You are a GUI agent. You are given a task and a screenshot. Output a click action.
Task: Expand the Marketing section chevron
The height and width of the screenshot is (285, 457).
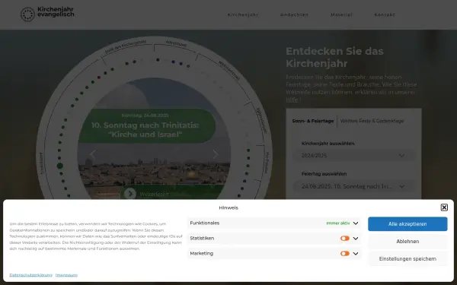click(356, 253)
